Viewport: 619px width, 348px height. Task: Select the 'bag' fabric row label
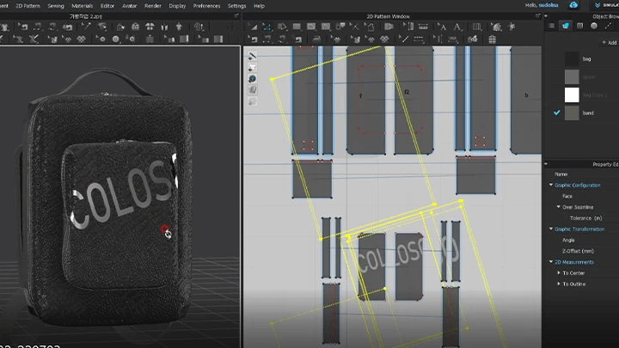click(x=586, y=58)
